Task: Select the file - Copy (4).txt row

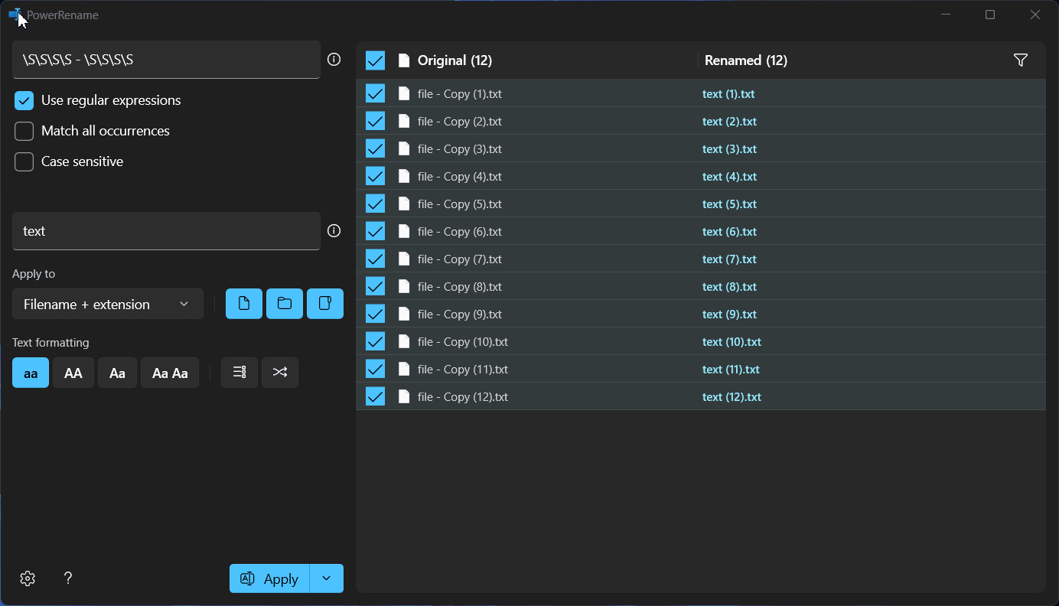Action: tap(701, 177)
